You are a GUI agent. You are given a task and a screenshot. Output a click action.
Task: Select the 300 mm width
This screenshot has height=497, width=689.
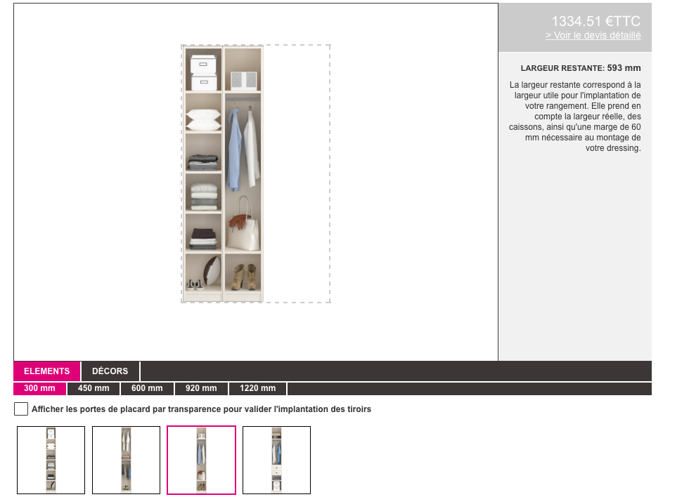pyautogui.click(x=39, y=388)
